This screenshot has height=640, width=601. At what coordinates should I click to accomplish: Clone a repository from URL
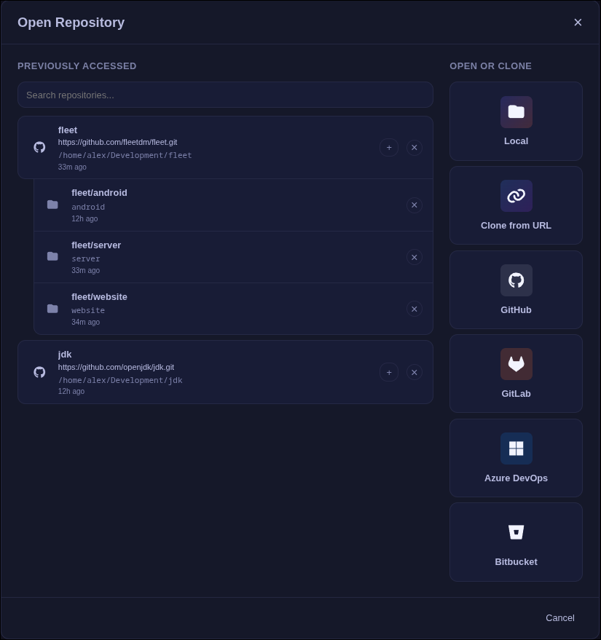pos(516,205)
